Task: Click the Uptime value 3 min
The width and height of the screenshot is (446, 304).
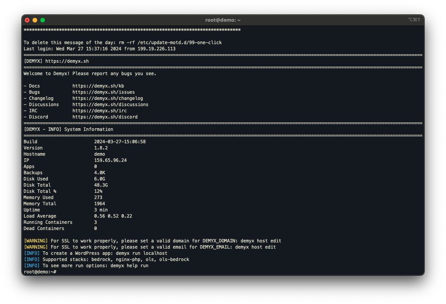Action: point(101,210)
